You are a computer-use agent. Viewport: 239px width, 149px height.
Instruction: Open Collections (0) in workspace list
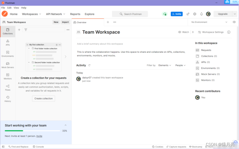[206, 56]
